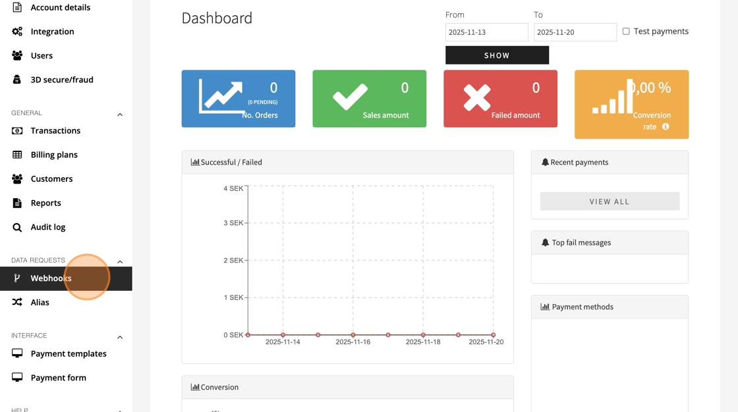Click the red Failed amount tile
Viewport: 738px width, 412px height.
coord(500,99)
